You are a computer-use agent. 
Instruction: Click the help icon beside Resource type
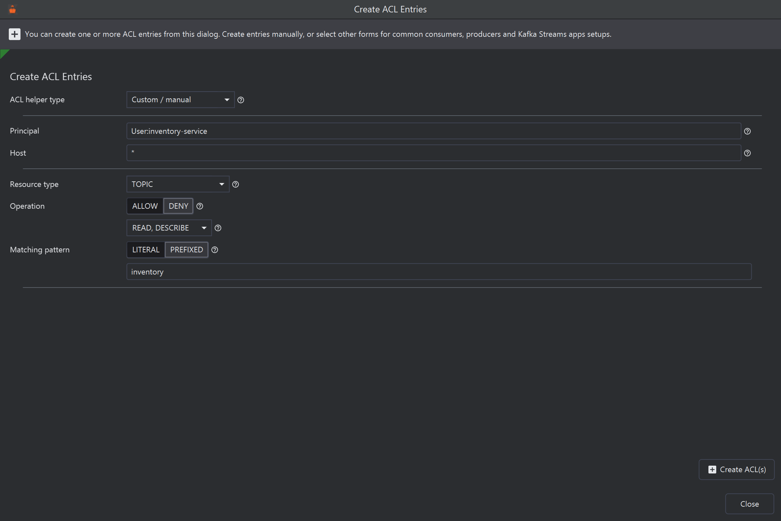[235, 184]
